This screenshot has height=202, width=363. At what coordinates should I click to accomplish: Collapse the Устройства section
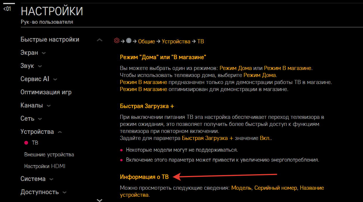pos(60,132)
